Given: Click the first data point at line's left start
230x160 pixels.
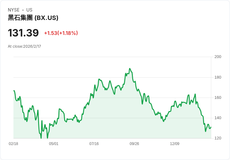Looking at the screenshot, I should pyautogui.click(x=14, y=91).
